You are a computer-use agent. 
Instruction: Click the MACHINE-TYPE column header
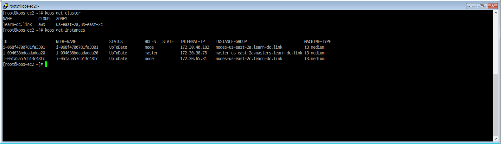[318, 41]
